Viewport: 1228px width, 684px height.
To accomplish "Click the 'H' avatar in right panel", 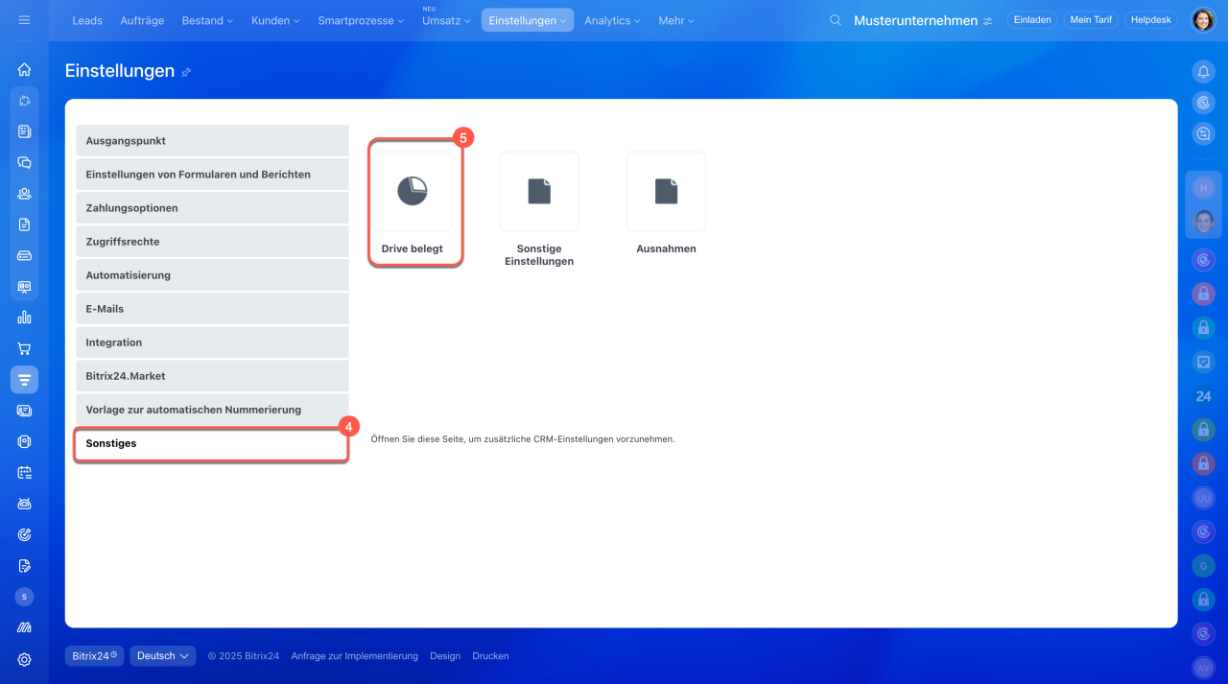I will click(x=1203, y=189).
